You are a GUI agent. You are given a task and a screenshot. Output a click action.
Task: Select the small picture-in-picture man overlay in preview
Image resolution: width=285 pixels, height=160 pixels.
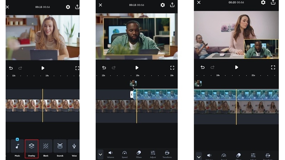261,49
